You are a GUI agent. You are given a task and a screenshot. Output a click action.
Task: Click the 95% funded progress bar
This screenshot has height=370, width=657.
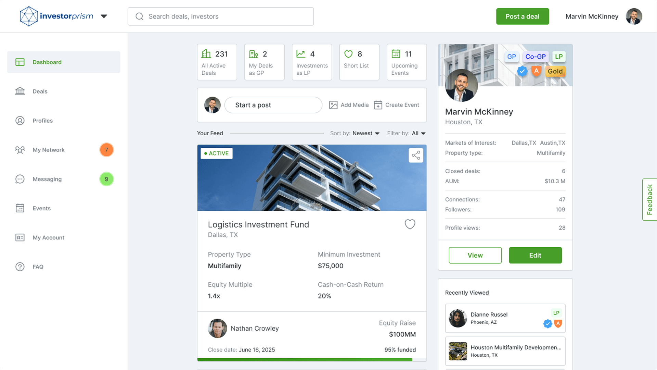tap(312, 360)
